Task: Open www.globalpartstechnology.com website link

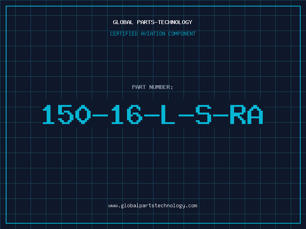Action: click(153, 206)
